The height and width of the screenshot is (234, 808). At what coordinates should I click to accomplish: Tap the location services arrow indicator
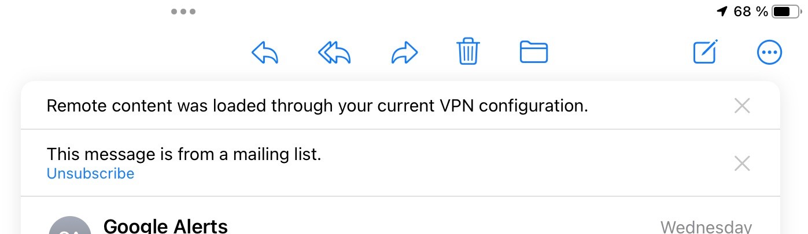(722, 11)
